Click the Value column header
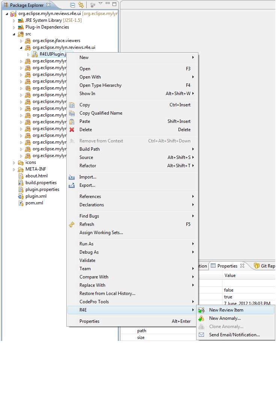This screenshot has width=276, height=419. (x=249, y=275)
